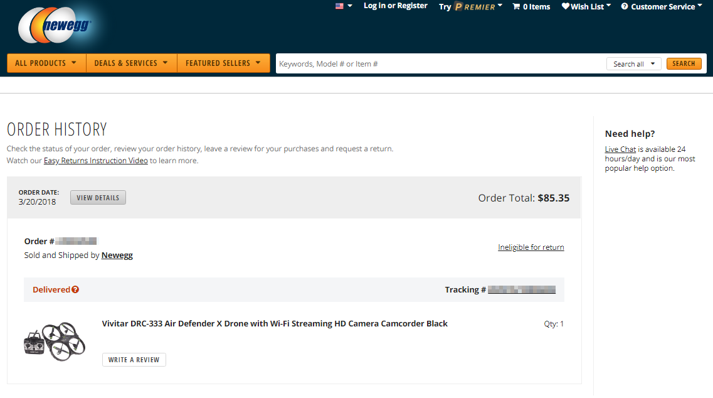Click the Need help? heading
Viewport: 713px width, 398px height.
point(630,134)
